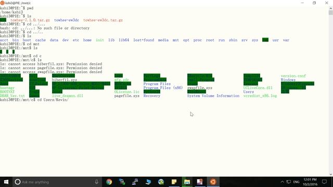The image size is (333, 187).
Task: Click the '/home/kshi3' pwd output
Action: pos(11,12)
